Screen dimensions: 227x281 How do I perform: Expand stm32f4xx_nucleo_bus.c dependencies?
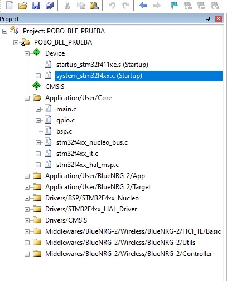38,142
